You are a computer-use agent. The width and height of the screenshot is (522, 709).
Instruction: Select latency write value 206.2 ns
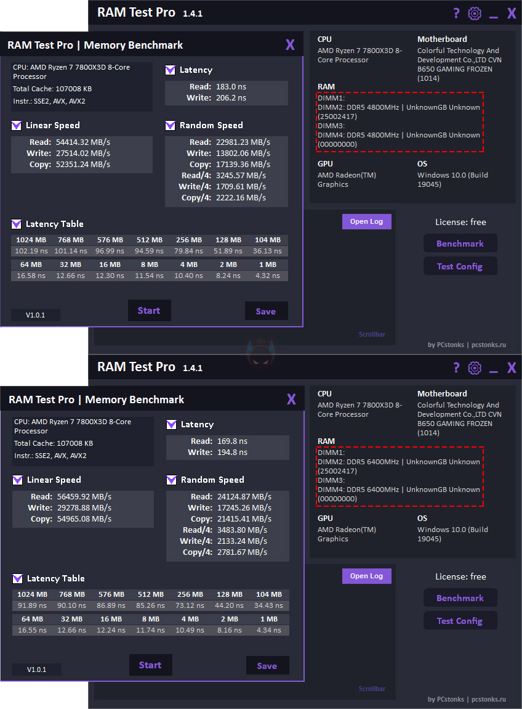pyautogui.click(x=231, y=97)
